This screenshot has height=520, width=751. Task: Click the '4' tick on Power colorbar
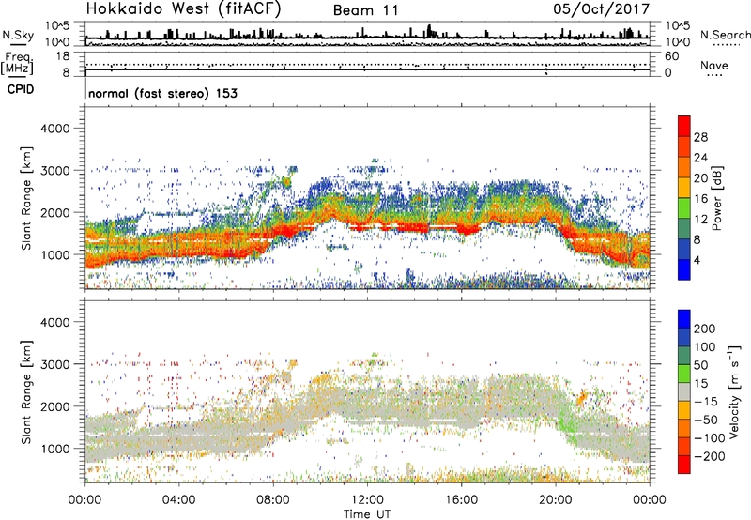pyautogui.click(x=697, y=260)
